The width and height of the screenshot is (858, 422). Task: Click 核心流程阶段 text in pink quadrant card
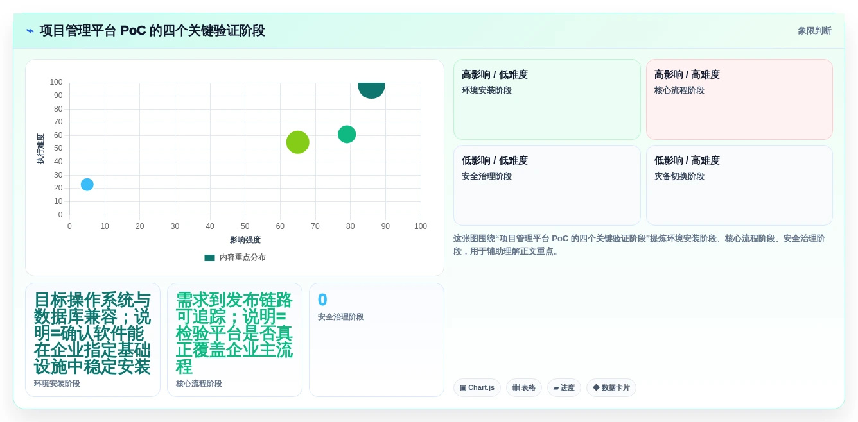[x=679, y=90]
